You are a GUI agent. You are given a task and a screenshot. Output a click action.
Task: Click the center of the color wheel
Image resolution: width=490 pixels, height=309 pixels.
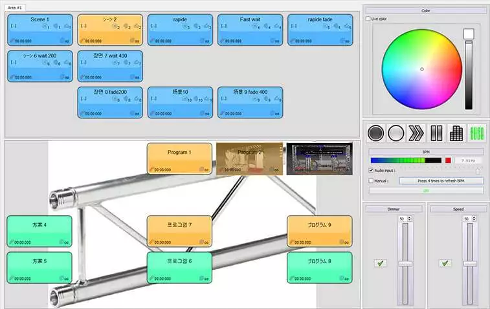pos(421,69)
